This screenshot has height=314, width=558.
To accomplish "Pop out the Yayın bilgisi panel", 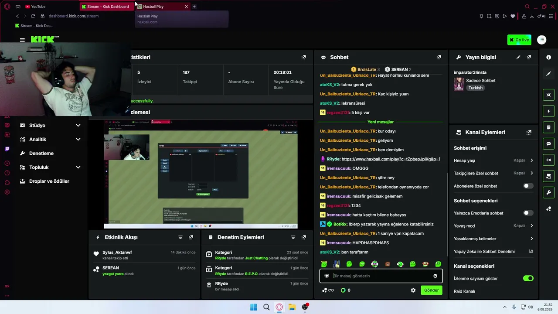I will (529, 57).
